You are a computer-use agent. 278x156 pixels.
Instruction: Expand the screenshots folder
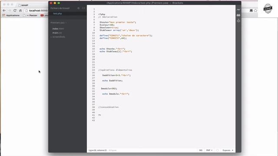click(x=58, y=37)
